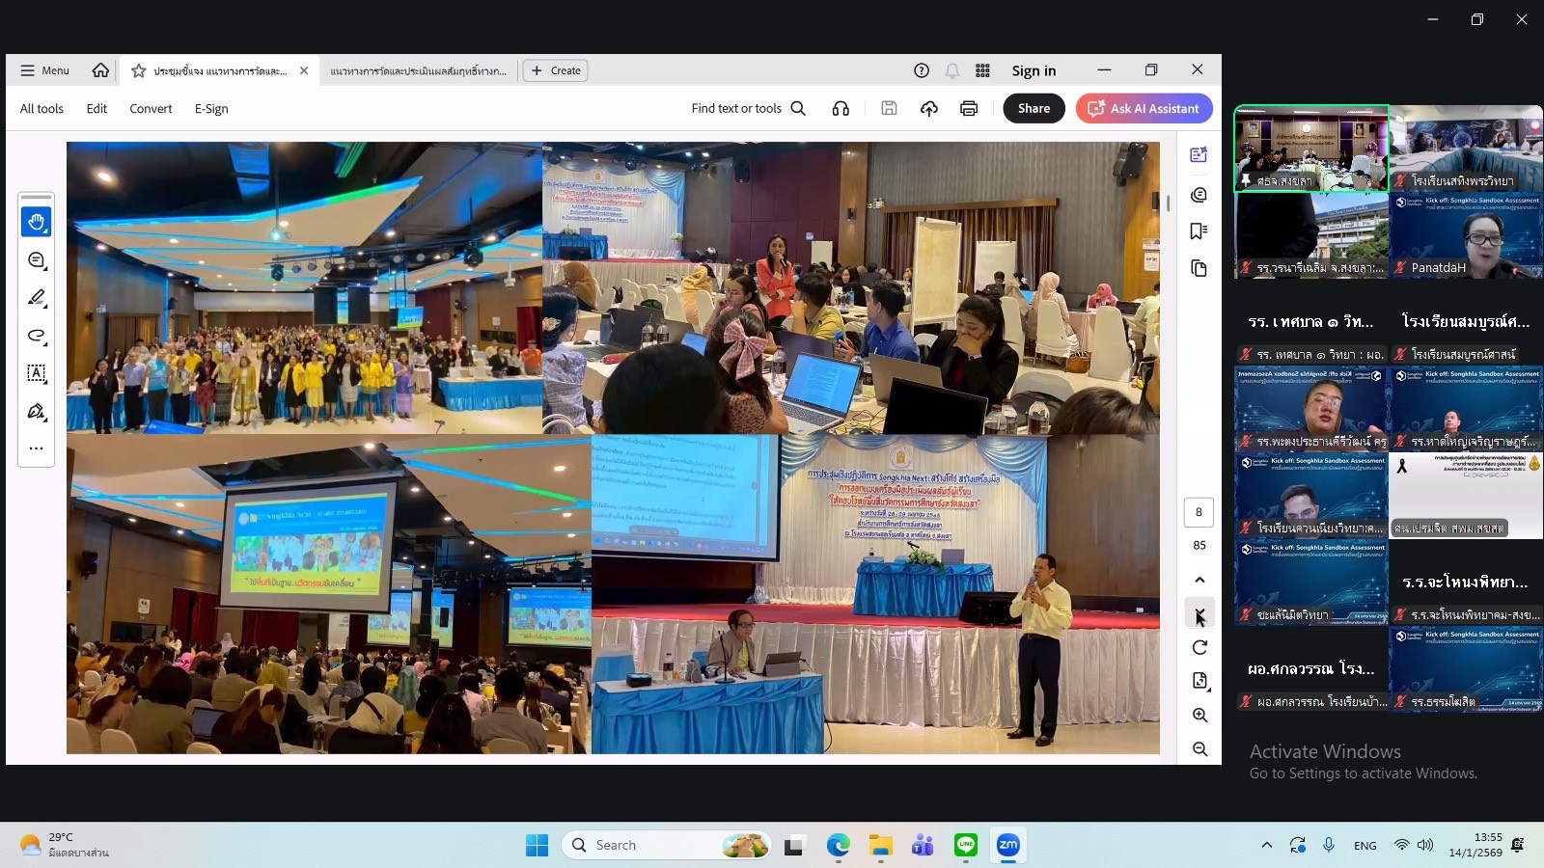Click the Print file icon
The height and width of the screenshot is (868, 1544).
click(969, 109)
